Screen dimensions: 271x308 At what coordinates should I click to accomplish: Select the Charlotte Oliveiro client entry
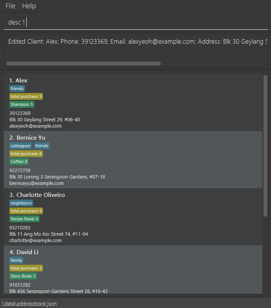click(133, 217)
